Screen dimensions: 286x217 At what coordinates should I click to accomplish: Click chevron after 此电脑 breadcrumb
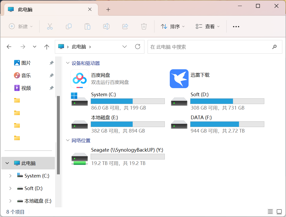[90, 47]
